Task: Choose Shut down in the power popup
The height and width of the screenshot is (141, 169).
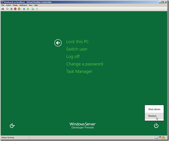Action: (154, 109)
